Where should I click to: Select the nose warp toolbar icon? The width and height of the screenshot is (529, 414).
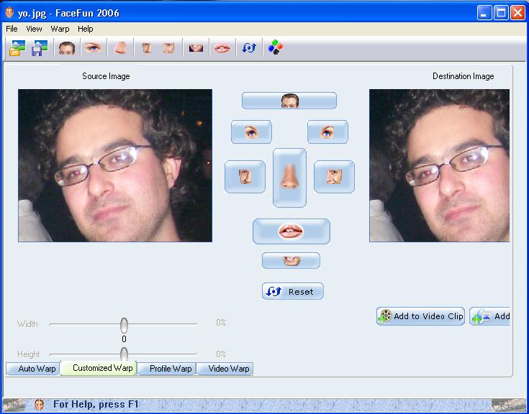[x=120, y=48]
